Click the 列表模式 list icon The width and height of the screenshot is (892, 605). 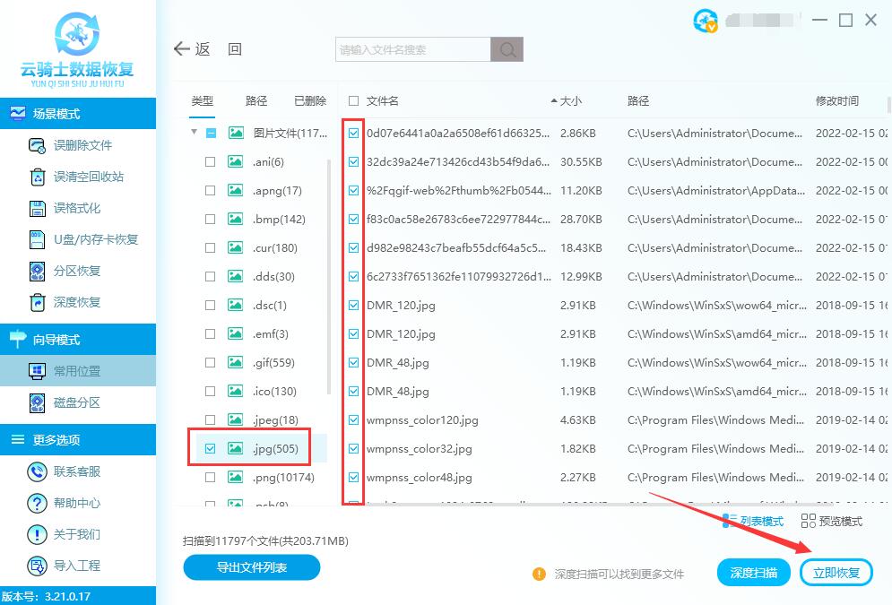pyautogui.click(x=729, y=521)
